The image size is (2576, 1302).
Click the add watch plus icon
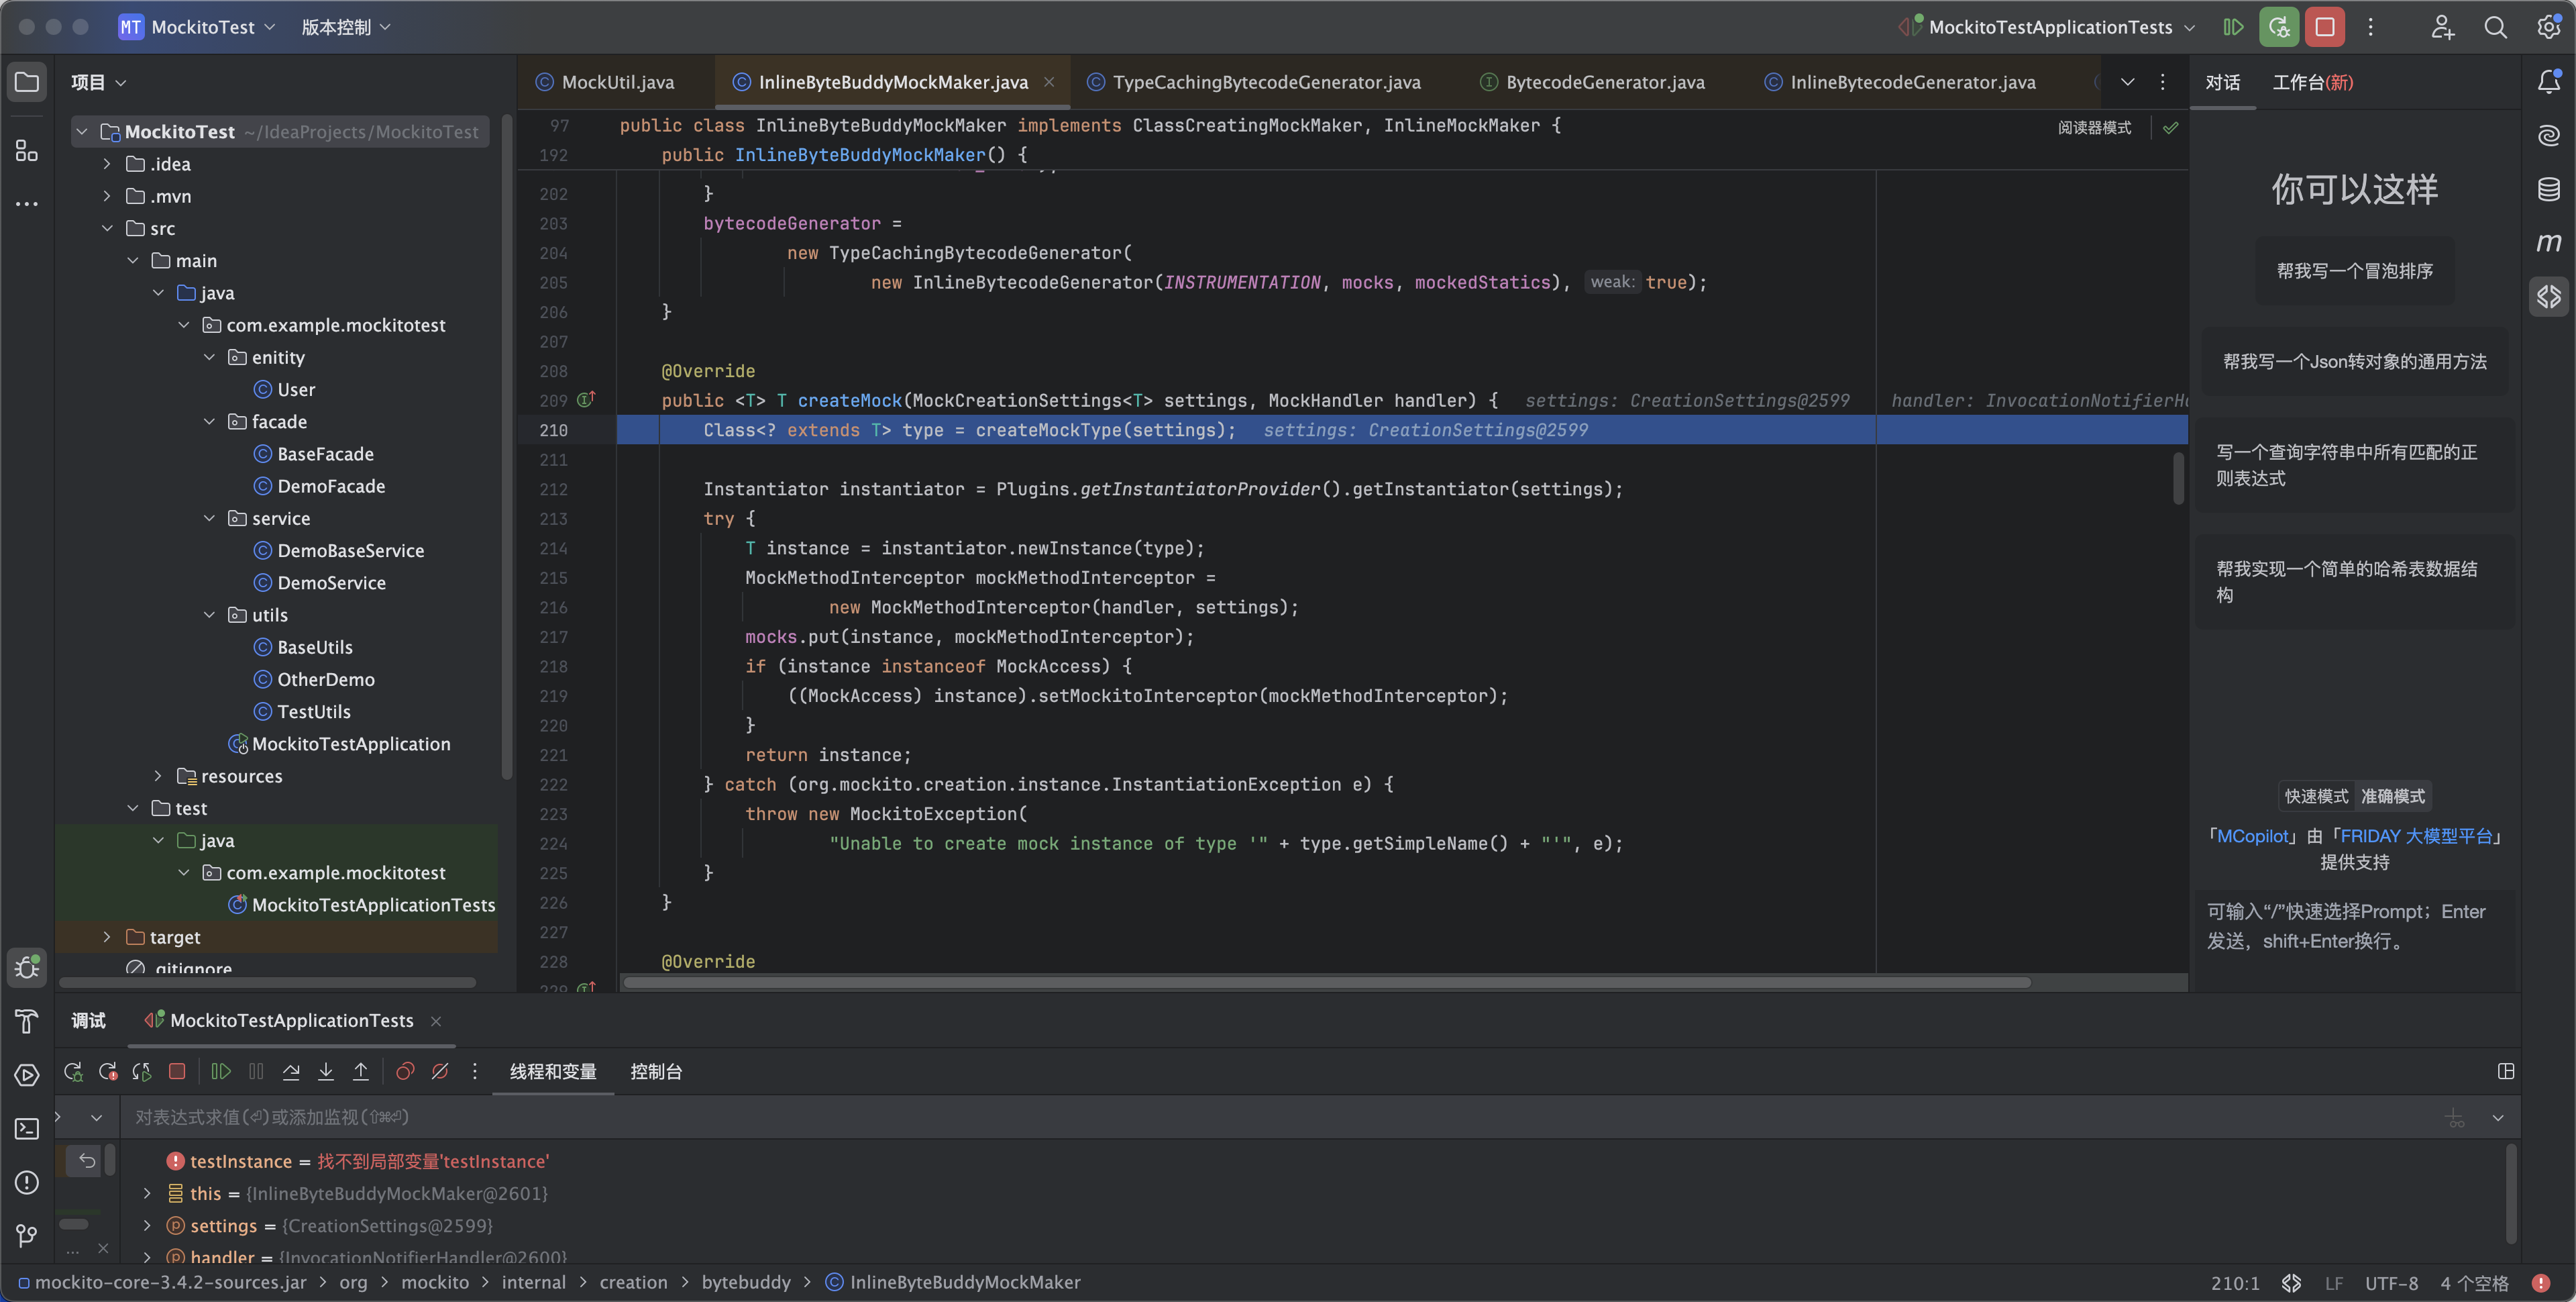(2455, 1118)
